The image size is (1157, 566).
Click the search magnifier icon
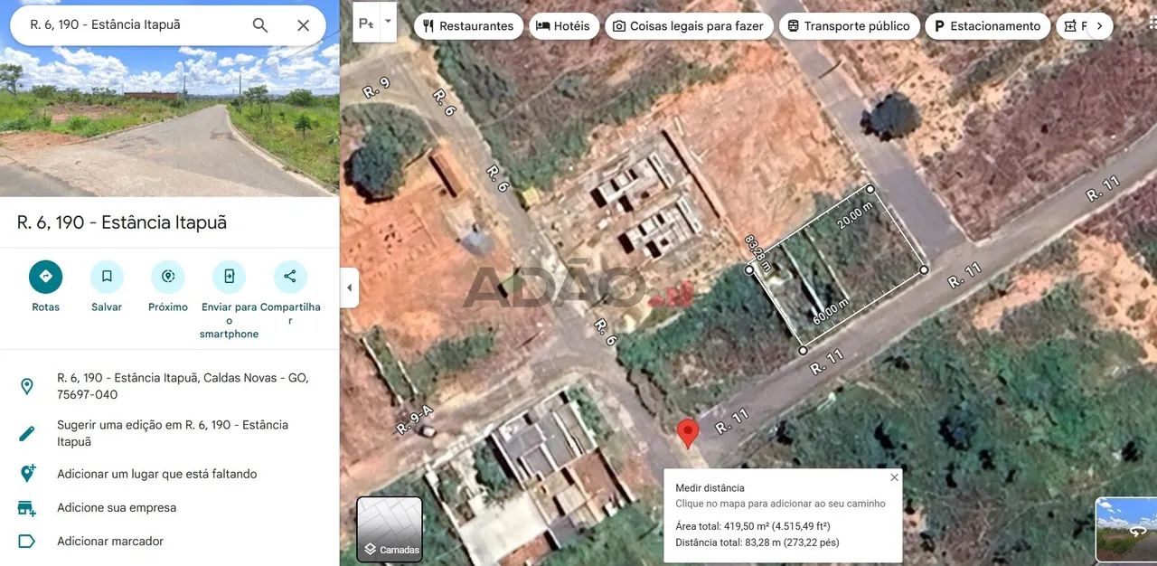pyautogui.click(x=260, y=25)
